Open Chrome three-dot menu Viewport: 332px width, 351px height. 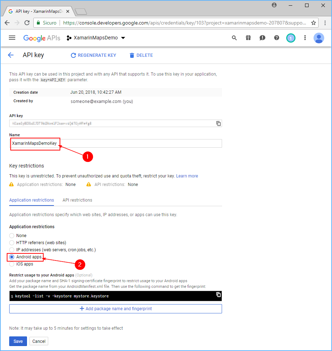pyautogui.click(x=325, y=23)
